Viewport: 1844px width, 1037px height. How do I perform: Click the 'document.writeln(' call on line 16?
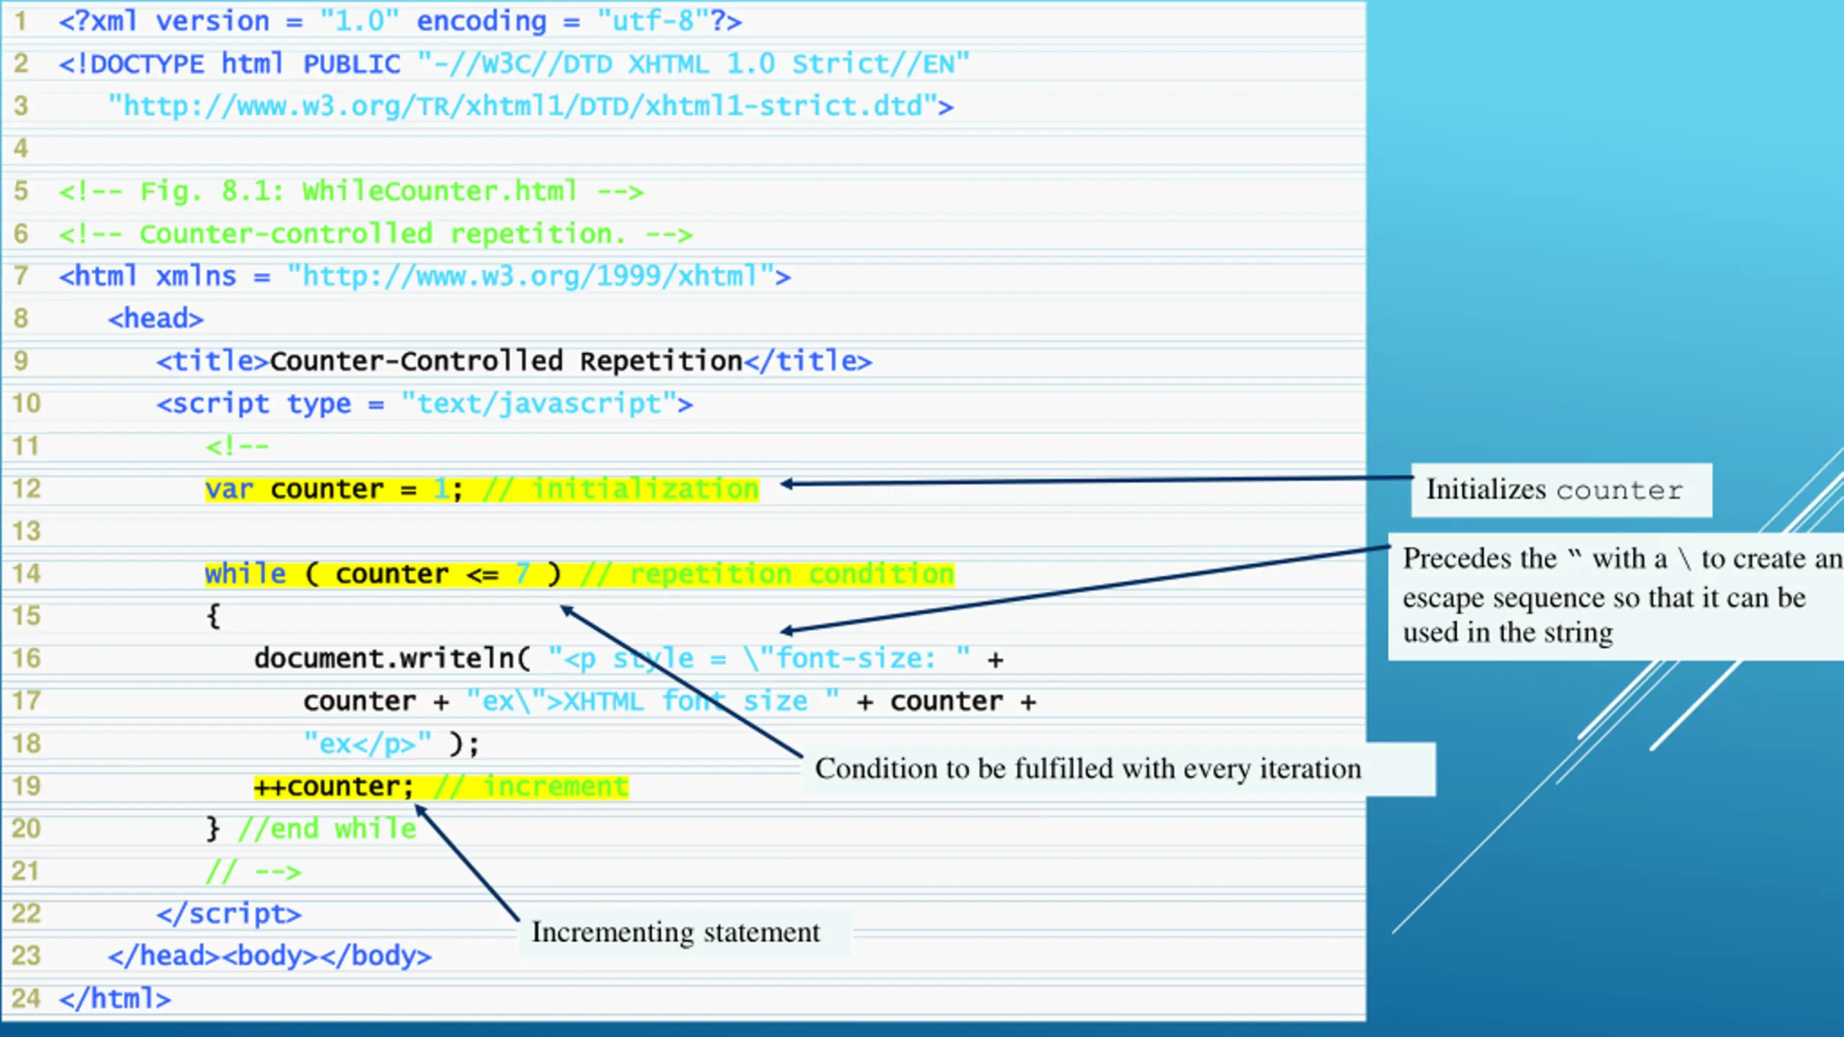[x=393, y=659]
